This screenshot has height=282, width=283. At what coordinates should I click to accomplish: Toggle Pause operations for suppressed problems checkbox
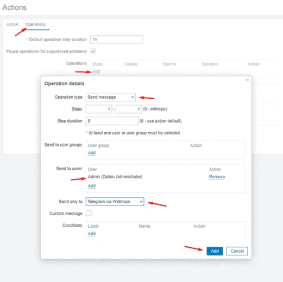pyautogui.click(x=93, y=52)
